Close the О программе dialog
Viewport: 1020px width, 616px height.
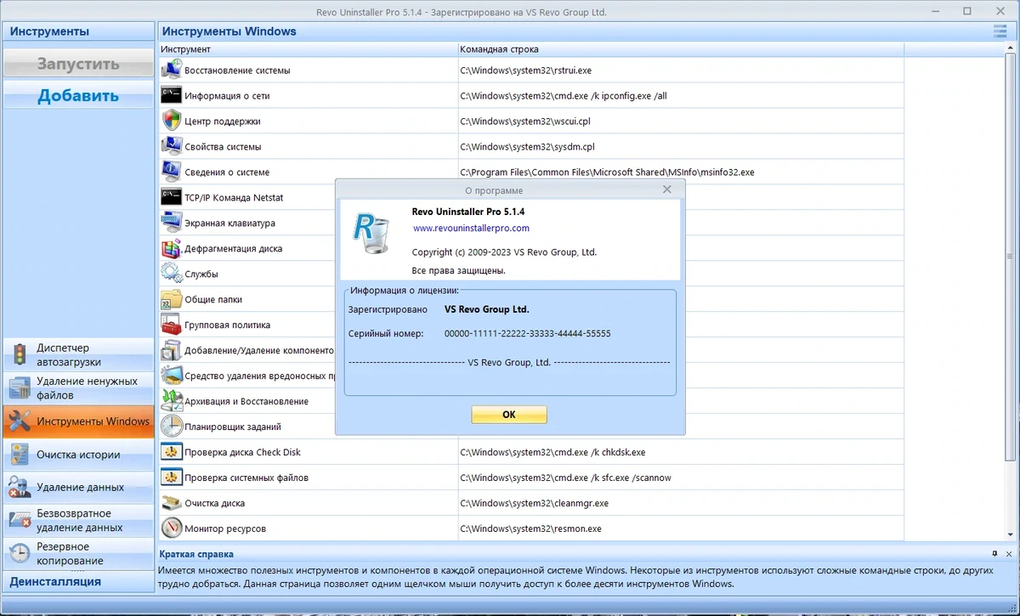pyautogui.click(x=667, y=190)
